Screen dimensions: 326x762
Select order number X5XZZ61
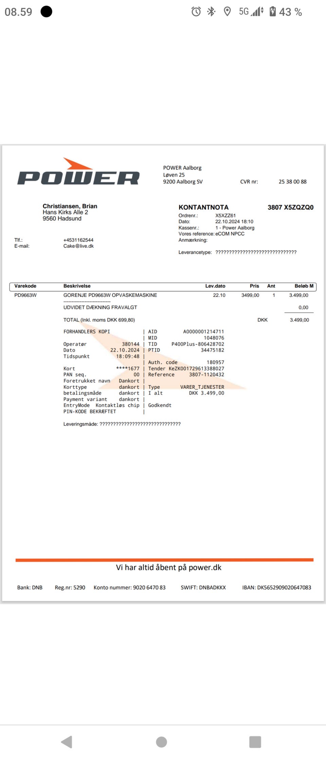(x=225, y=215)
